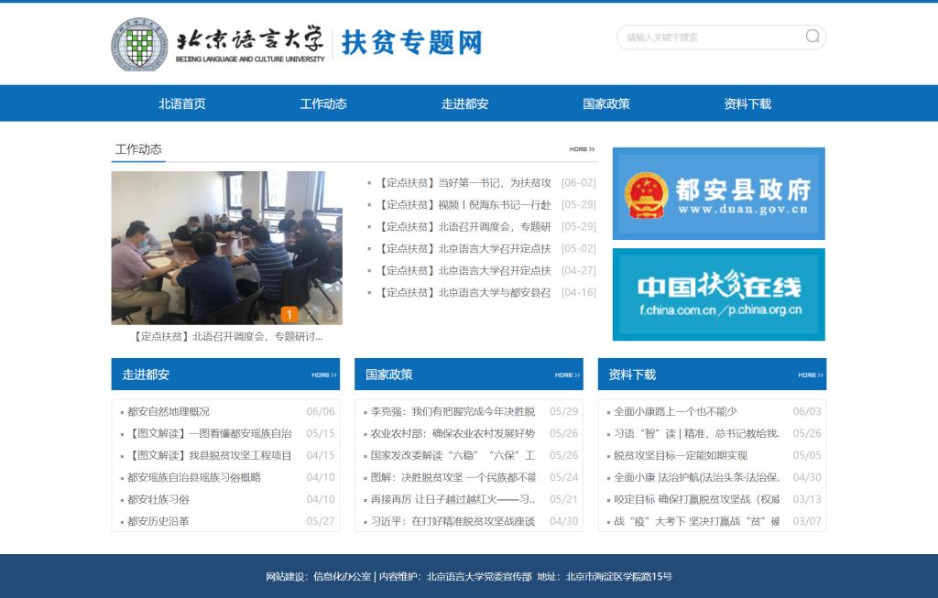938x598 pixels.
Task: Switch to carousel slide 2 indicator
Action: (311, 315)
